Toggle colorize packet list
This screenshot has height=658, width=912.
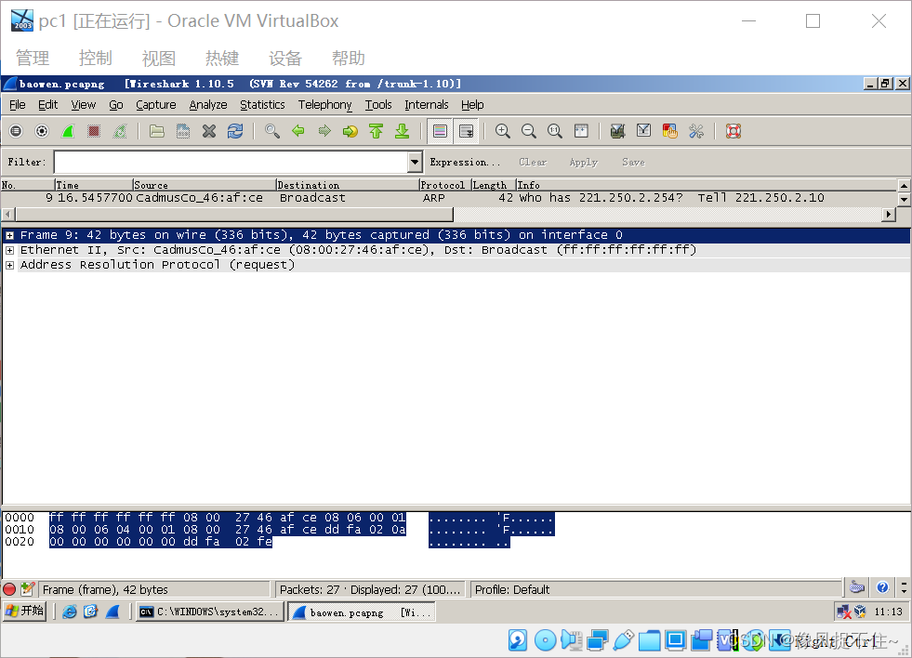pos(441,131)
